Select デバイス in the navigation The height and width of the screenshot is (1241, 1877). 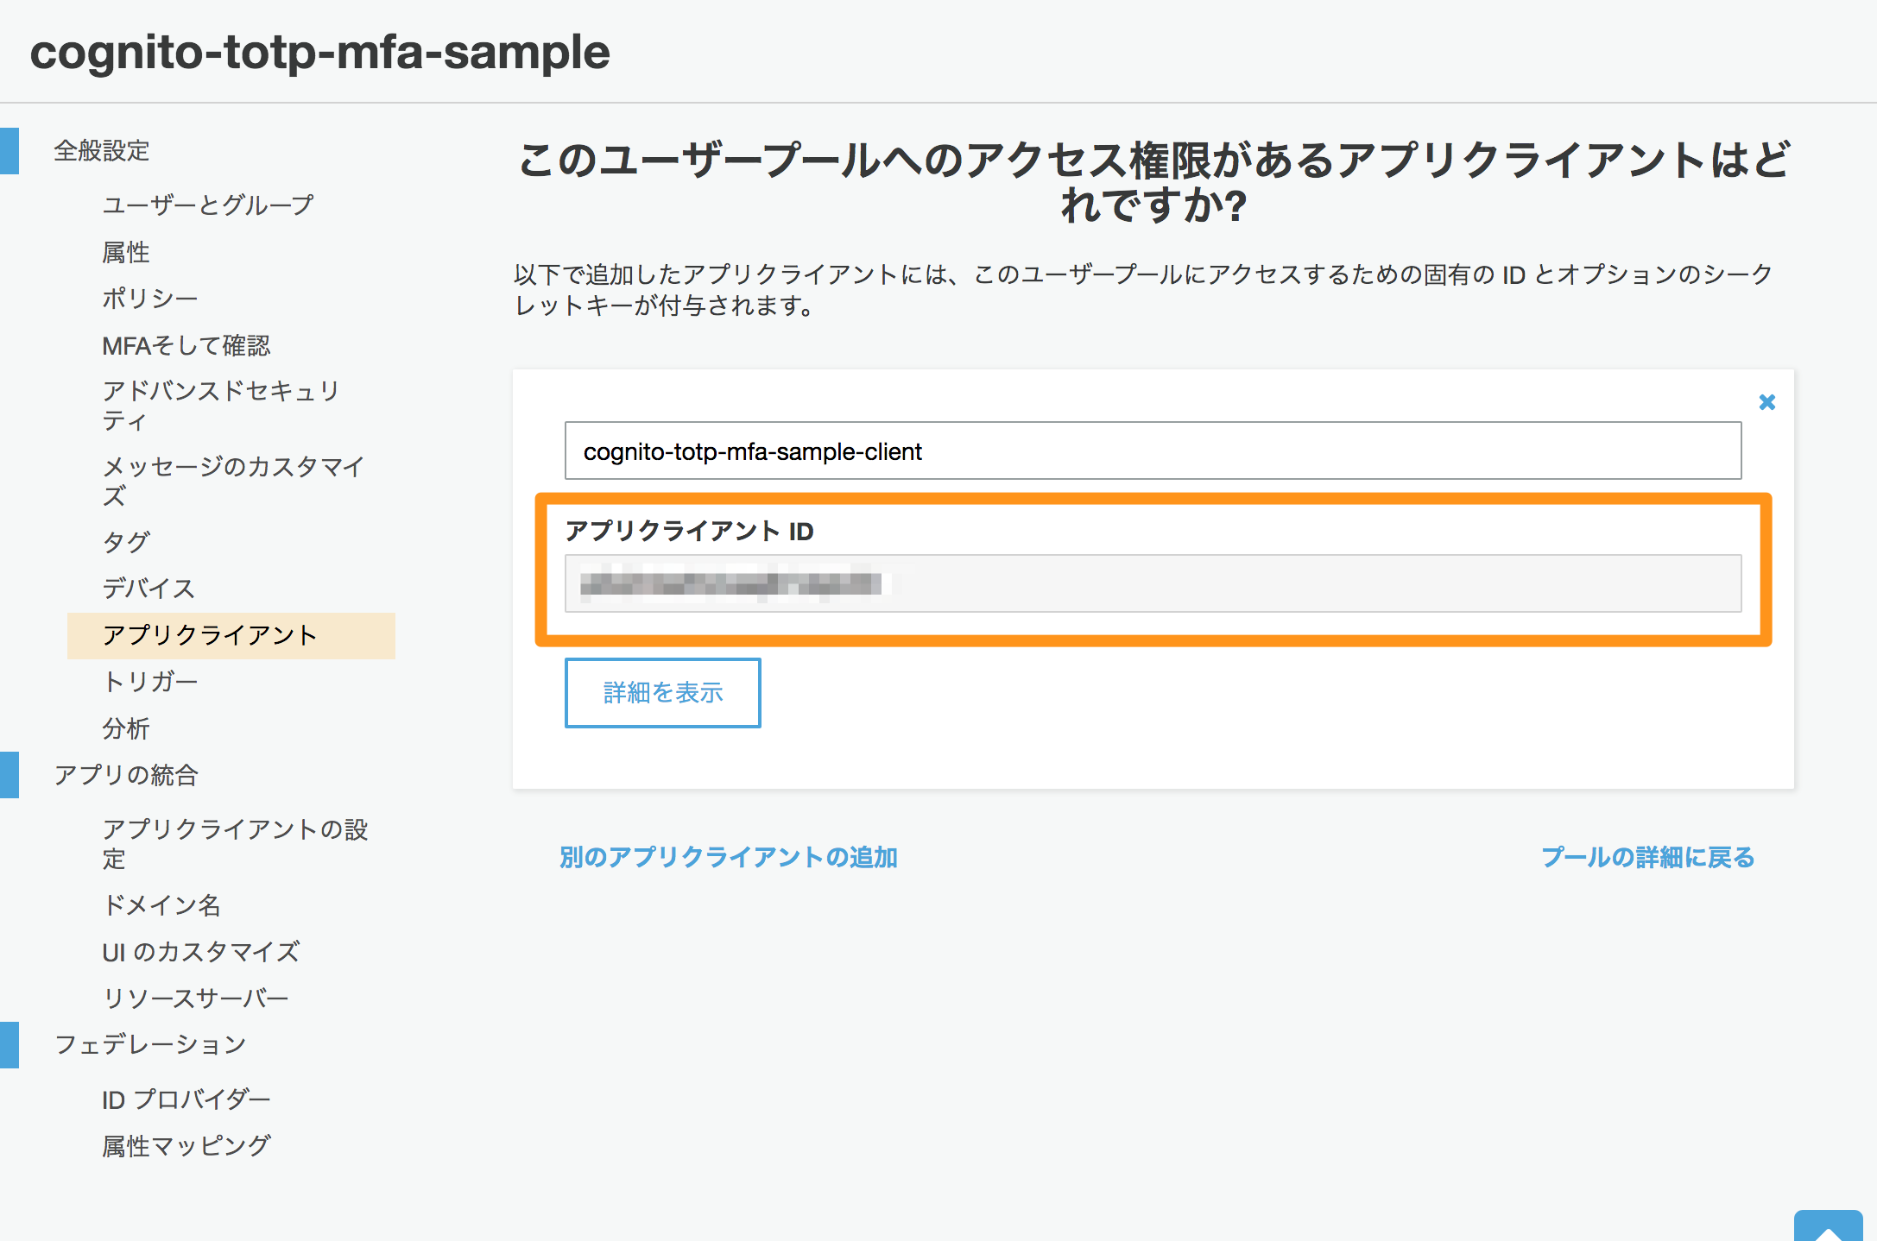(148, 589)
